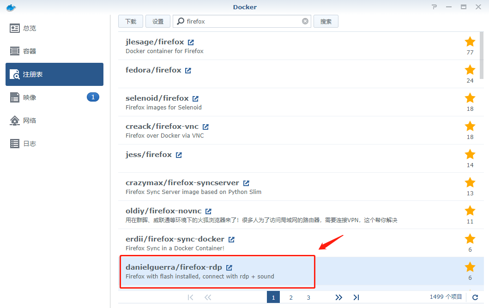Click the star icon for danielguerra/firefox-rdp
The width and height of the screenshot is (489, 308).
click(x=470, y=267)
